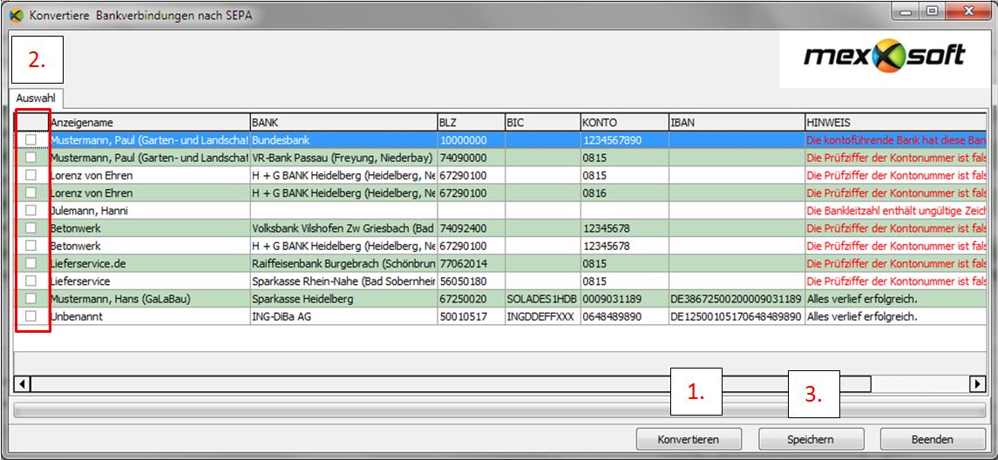Click the Konto cell showing 0816
The image size is (998, 460).
624,193
